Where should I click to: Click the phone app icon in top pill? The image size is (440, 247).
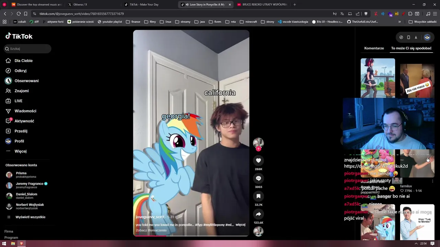click(408, 37)
